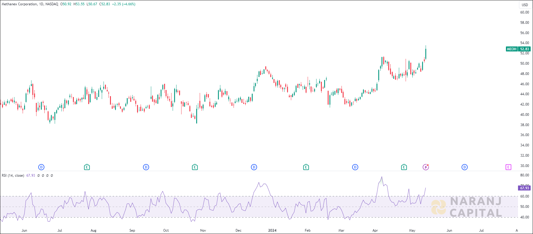The width and height of the screenshot is (533, 234).
Task: Click the 30.00 price axis label
Action: (x=524, y=166)
